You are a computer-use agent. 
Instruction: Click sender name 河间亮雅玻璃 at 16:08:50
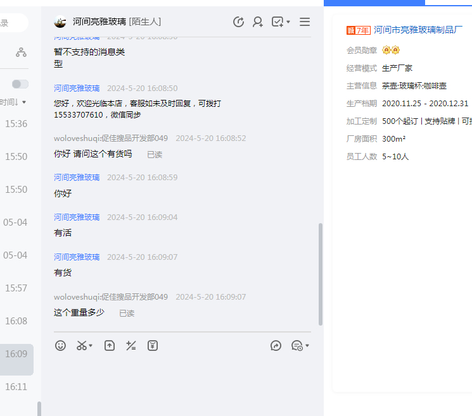click(77, 89)
